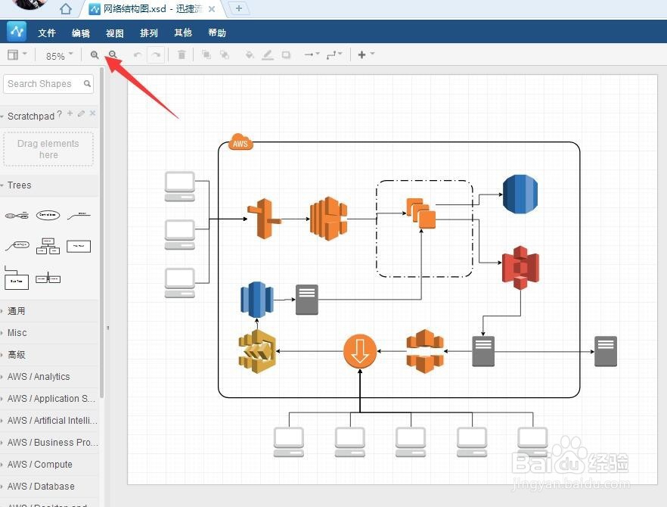Open a new tab with plus button
Image resolution: width=667 pixels, height=507 pixels.
click(x=239, y=8)
